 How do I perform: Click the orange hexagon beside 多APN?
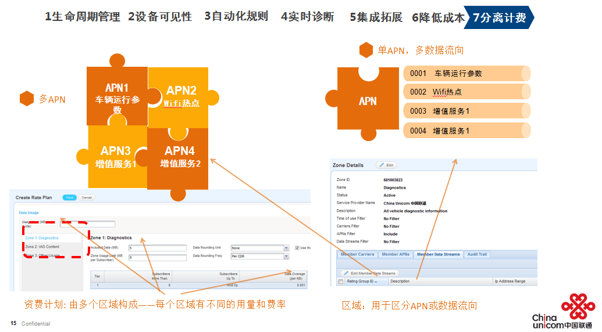click(27, 99)
